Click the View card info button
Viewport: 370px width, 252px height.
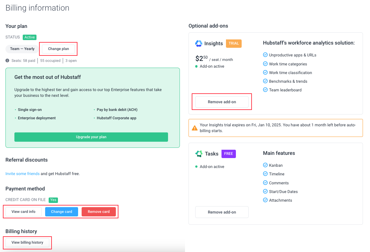pyautogui.click(x=23, y=212)
